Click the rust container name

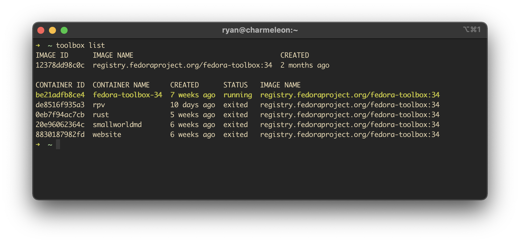(x=101, y=115)
